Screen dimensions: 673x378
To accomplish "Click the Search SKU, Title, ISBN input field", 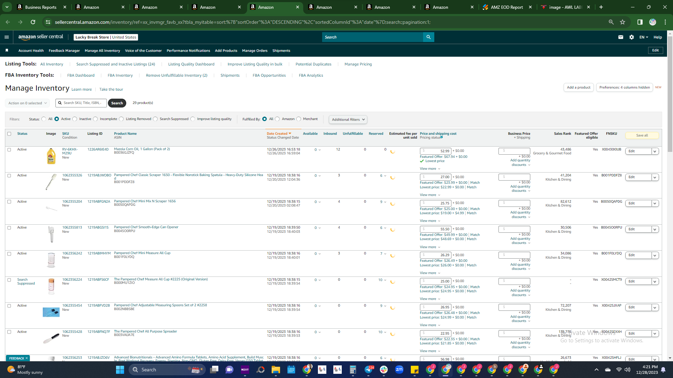I will pos(81,103).
